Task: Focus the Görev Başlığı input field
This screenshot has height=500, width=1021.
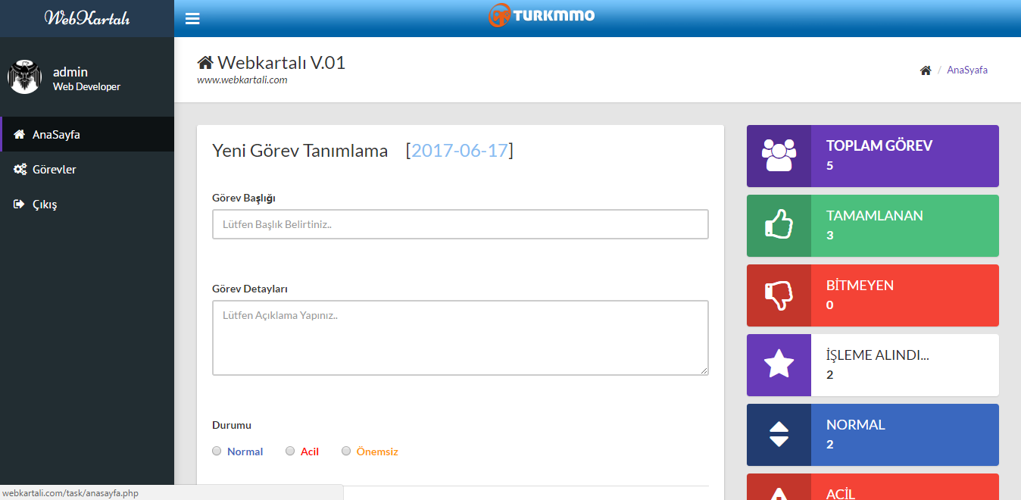Action: (x=461, y=224)
